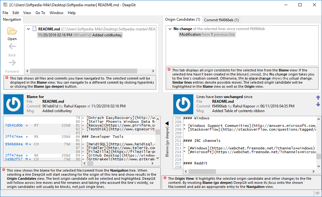This screenshot has width=322, height=197.
Task: Click the DeepGit app icon in title bar
Action: [x=5, y=5]
